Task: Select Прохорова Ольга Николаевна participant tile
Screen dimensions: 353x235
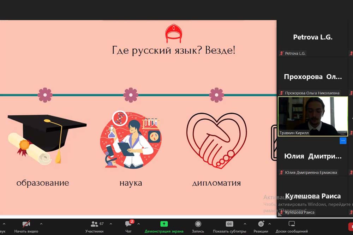Action: point(313,78)
